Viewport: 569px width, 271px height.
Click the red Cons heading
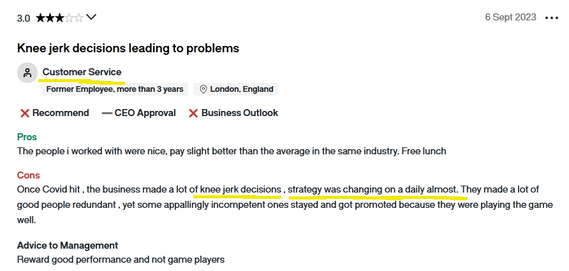(28, 175)
